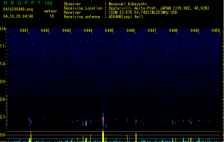This screenshot has width=224, height=142.
Task: Click the Ogata-vill. Akita-Pref. JAPAN location text
Action: [159, 8]
